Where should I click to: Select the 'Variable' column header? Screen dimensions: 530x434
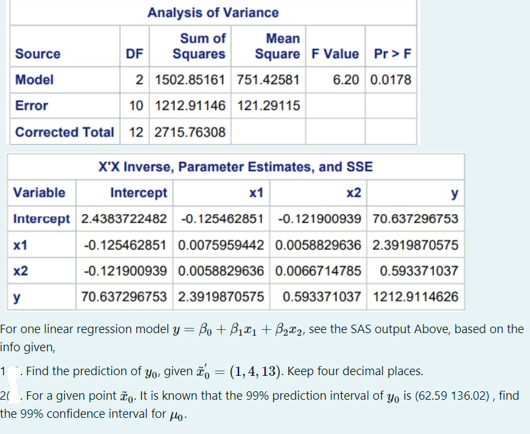click(x=39, y=193)
